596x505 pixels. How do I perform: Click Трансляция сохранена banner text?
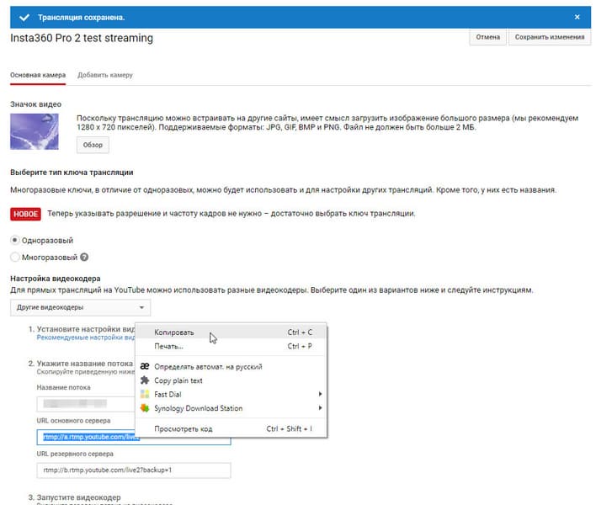click(x=82, y=18)
